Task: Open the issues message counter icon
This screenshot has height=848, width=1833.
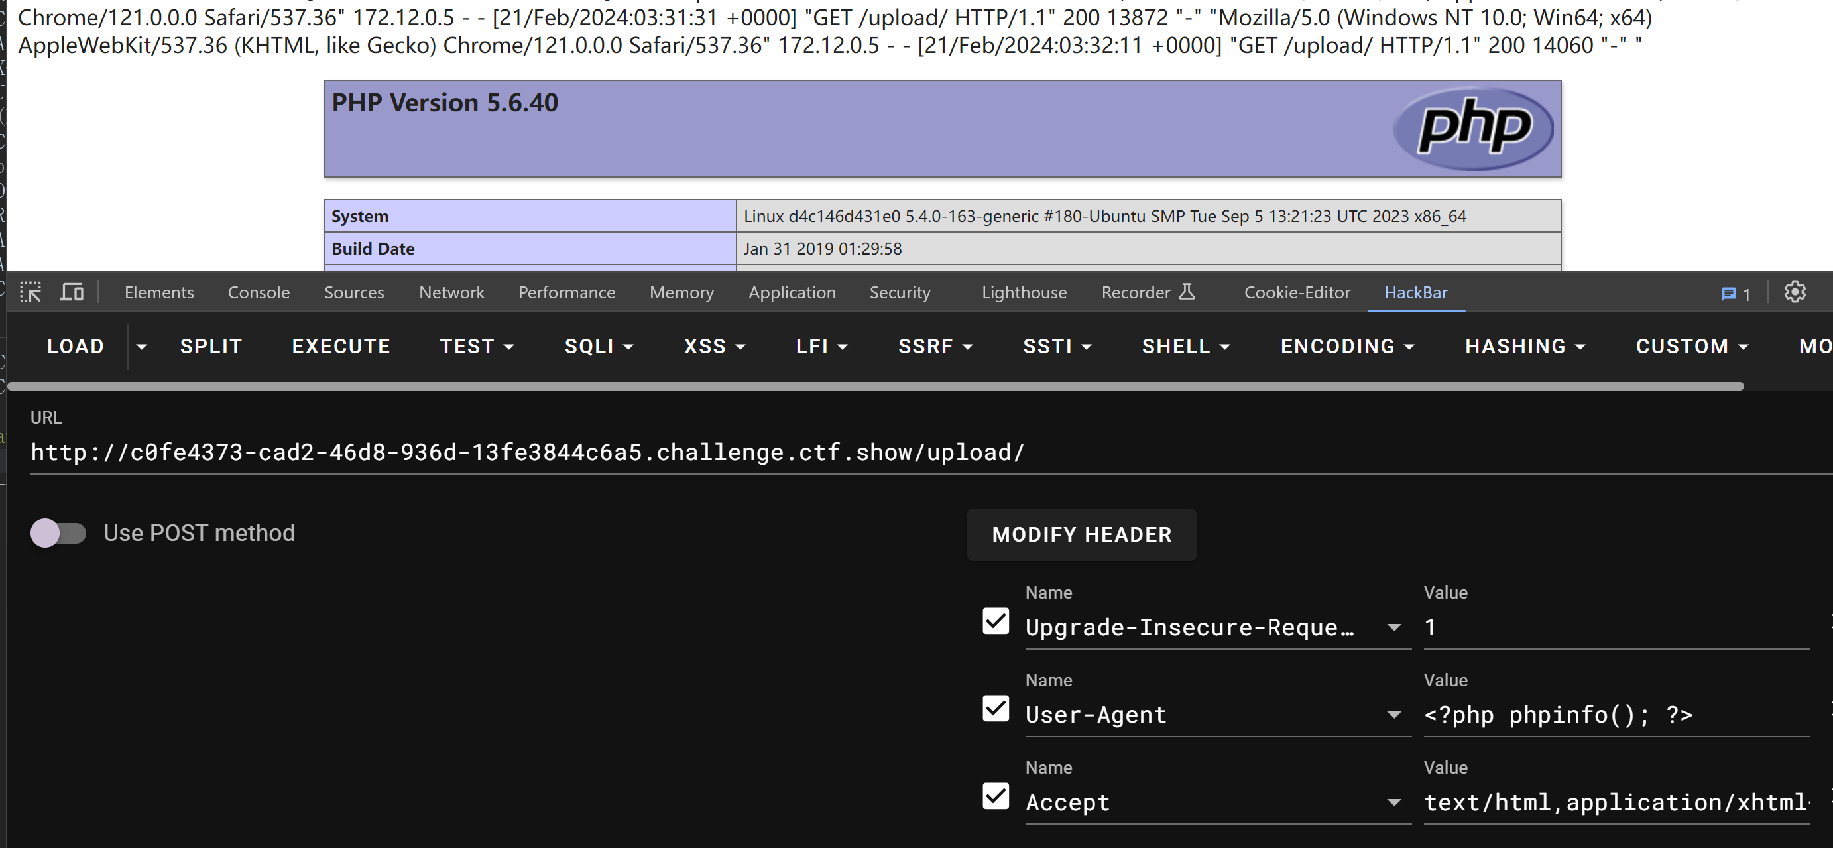Action: click(1736, 294)
